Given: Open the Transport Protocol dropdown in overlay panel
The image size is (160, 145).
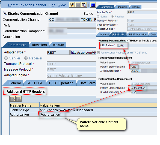Looking at the screenshot, I should pos(142,21).
